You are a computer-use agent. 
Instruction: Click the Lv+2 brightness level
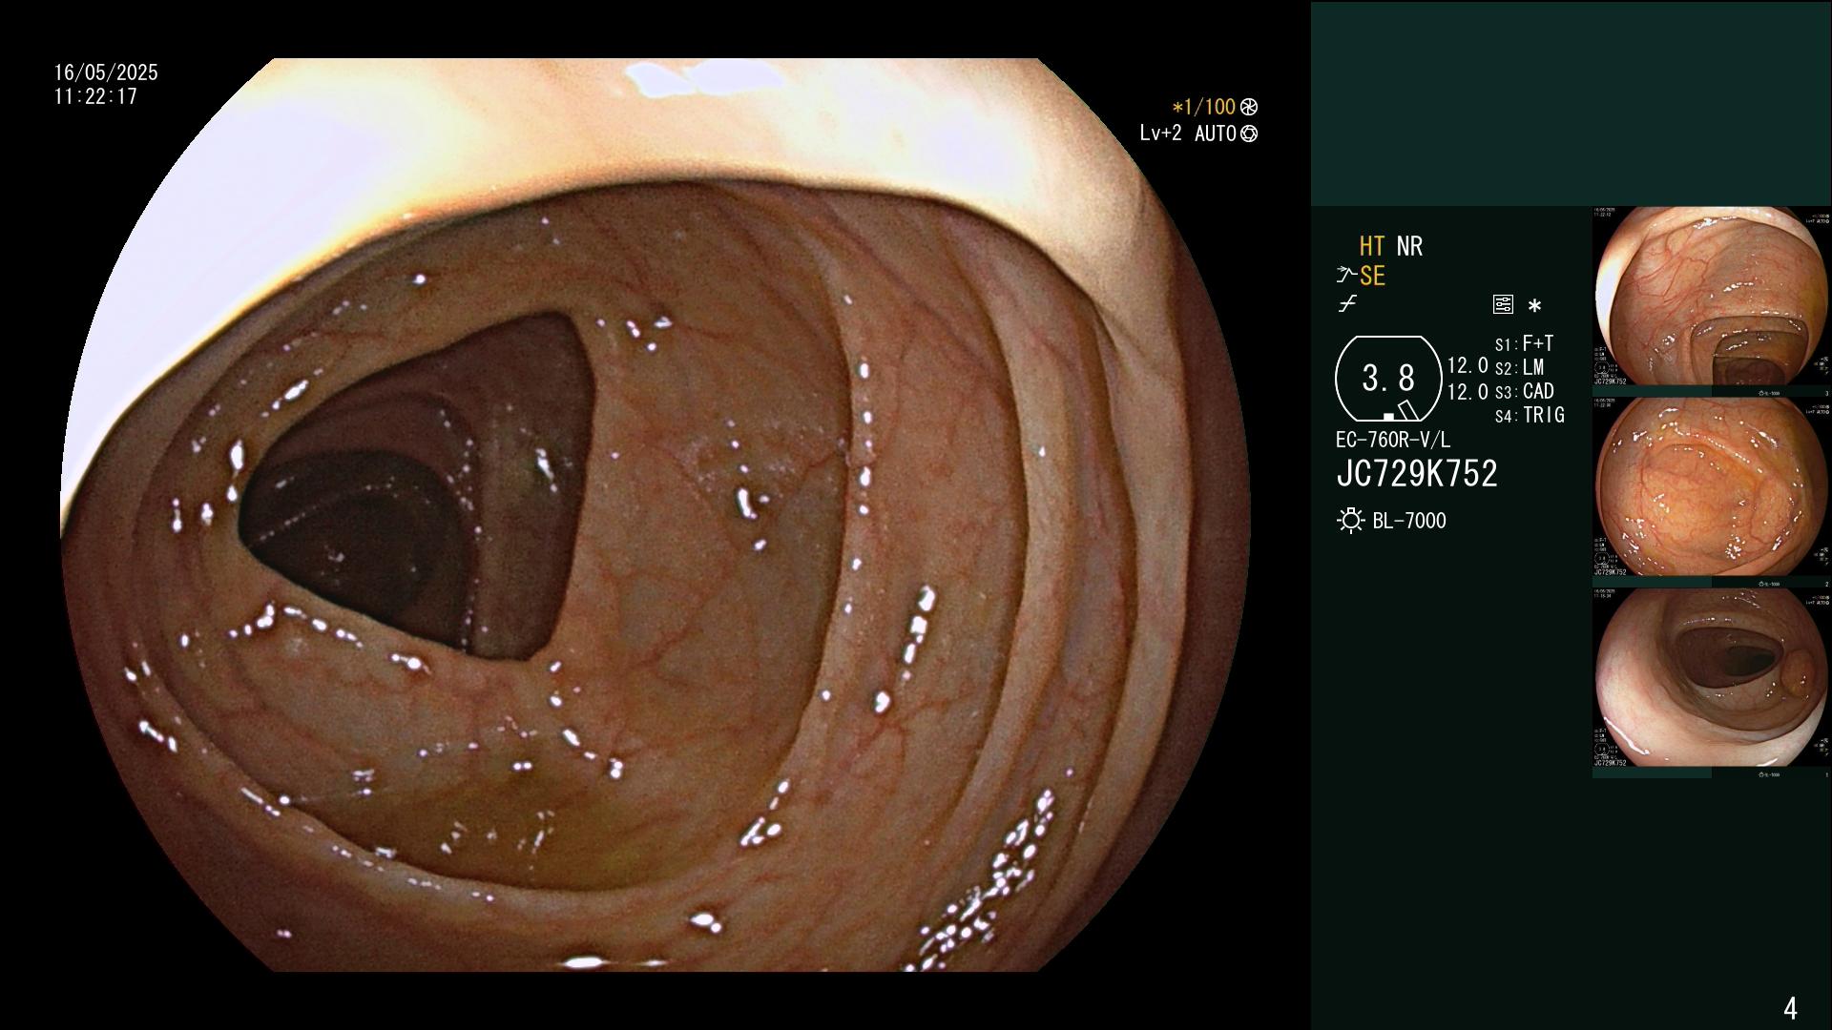tap(1160, 134)
